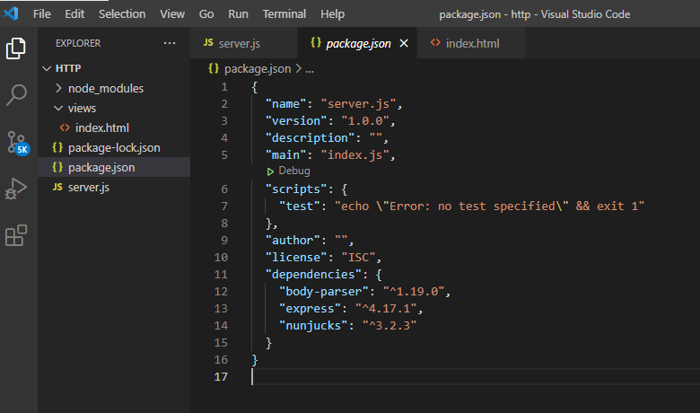Open the Go menu

pyautogui.click(x=206, y=13)
